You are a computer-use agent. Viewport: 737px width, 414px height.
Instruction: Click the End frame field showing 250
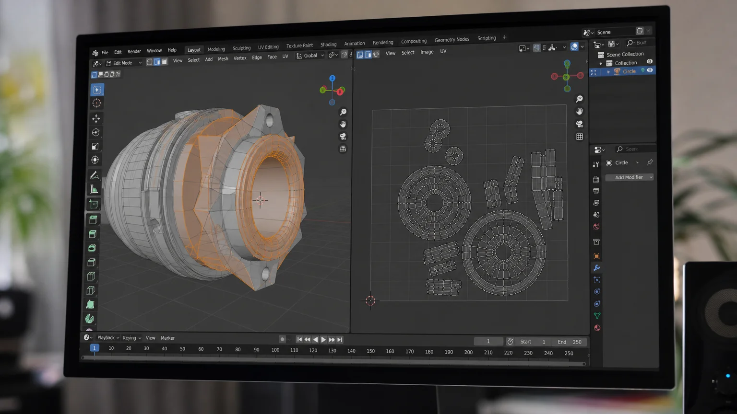click(570, 342)
